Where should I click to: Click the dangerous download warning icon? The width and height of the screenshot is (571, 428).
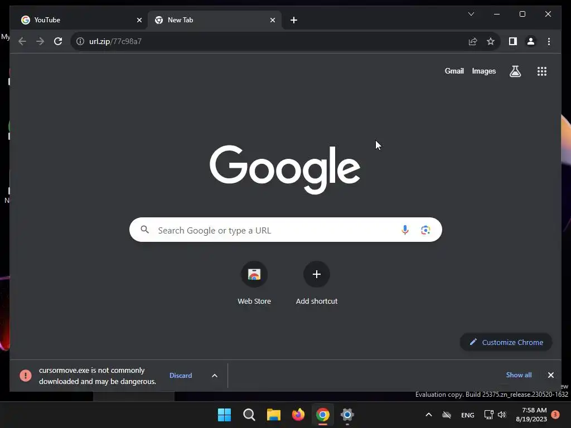pyautogui.click(x=26, y=375)
